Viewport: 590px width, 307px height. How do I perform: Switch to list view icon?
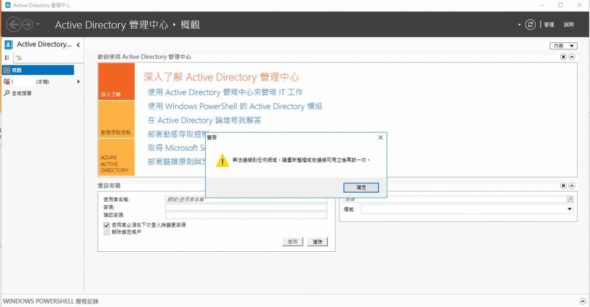[7, 58]
